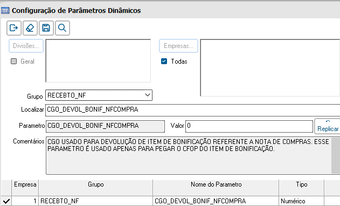Enable the Geral checkbox
Screen dimensions: 340x206
(13, 61)
